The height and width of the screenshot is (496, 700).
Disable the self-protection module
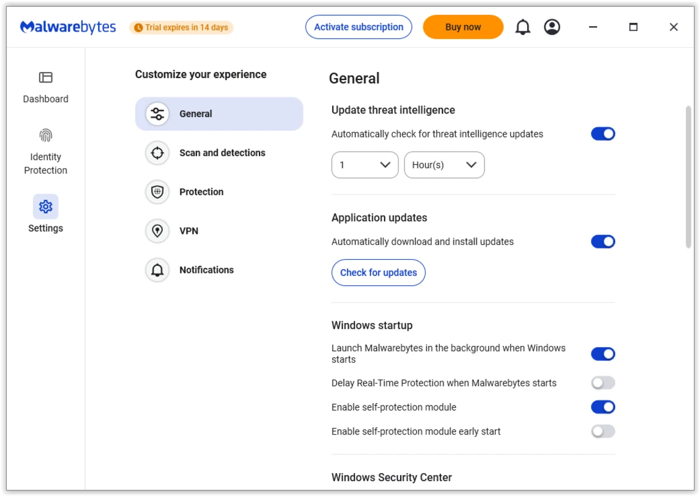[603, 407]
